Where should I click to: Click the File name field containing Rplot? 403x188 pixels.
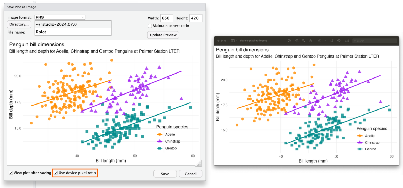pos(73,32)
